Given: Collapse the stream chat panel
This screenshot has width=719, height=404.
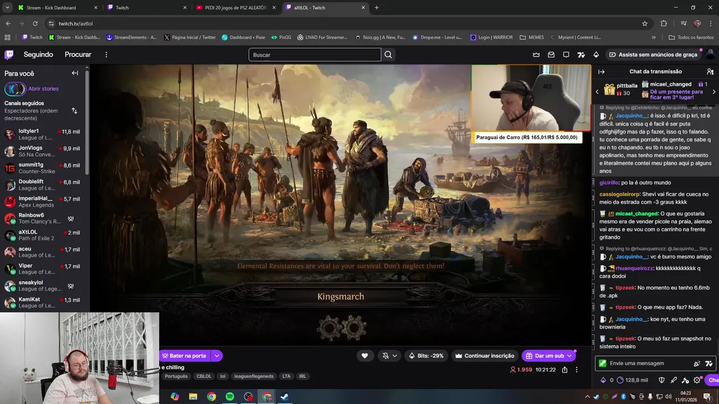Looking at the screenshot, I should tap(601, 72).
